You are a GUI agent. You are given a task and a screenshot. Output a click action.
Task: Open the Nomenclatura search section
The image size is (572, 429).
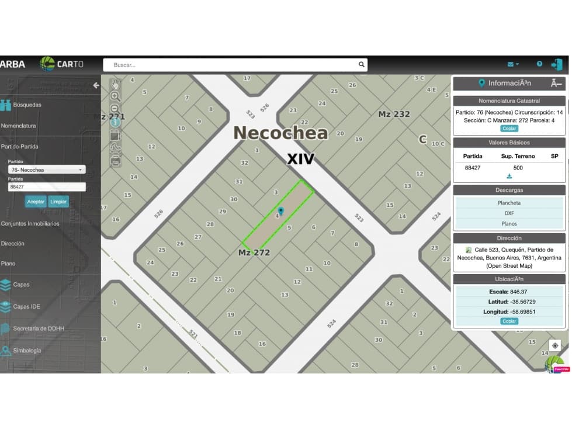19,126
